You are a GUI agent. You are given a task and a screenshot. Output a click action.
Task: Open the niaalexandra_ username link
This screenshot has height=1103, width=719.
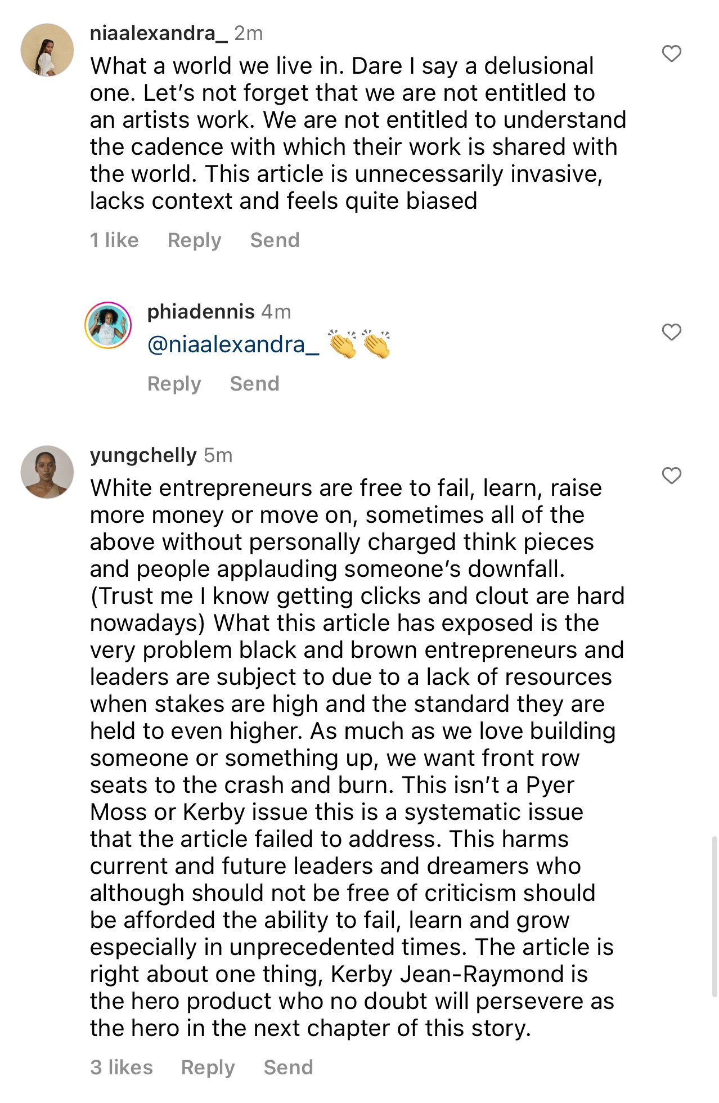pyautogui.click(x=159, y=34)
